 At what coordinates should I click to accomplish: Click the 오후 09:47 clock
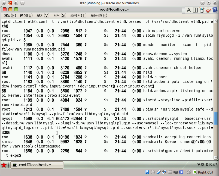pos(207,165)
